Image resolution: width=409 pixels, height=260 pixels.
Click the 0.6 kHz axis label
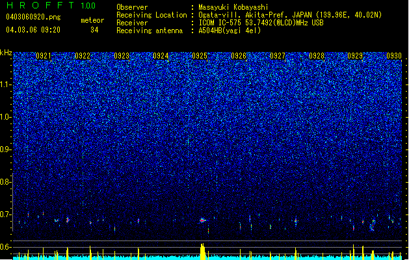(x=6, y=247)
